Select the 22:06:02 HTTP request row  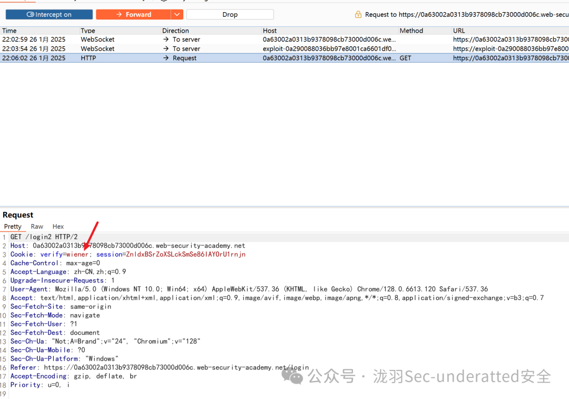284,58
